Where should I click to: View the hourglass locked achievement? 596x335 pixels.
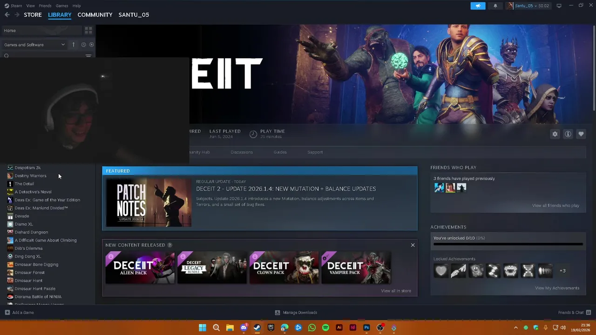528,270
